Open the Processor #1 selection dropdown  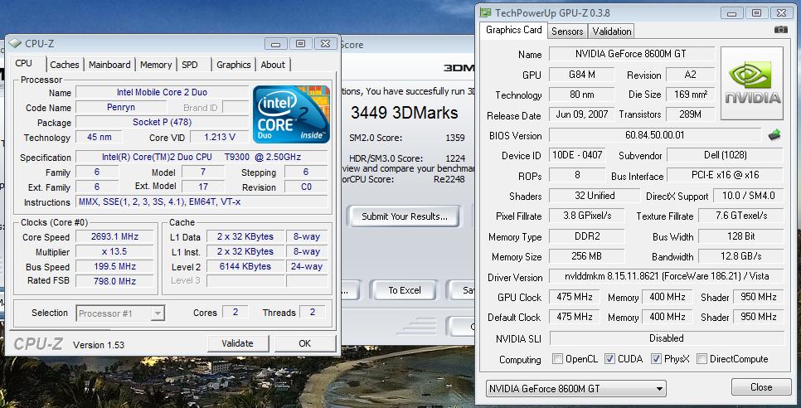(120, 313)
